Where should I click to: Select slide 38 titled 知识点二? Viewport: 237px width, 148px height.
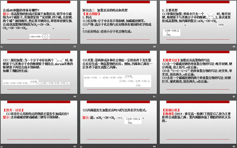click(x=118, y=21)
